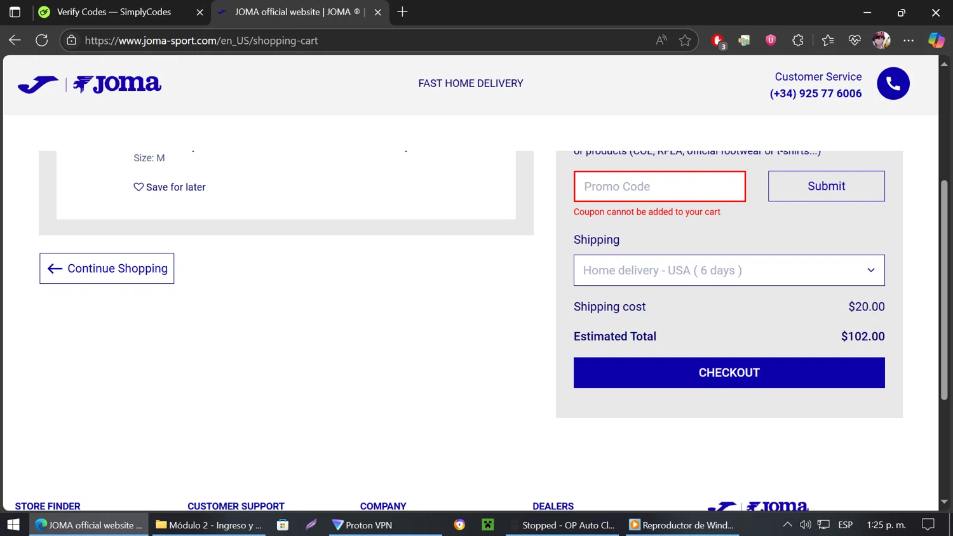Click the $20.00 shipping cost value

pos(867,307)
